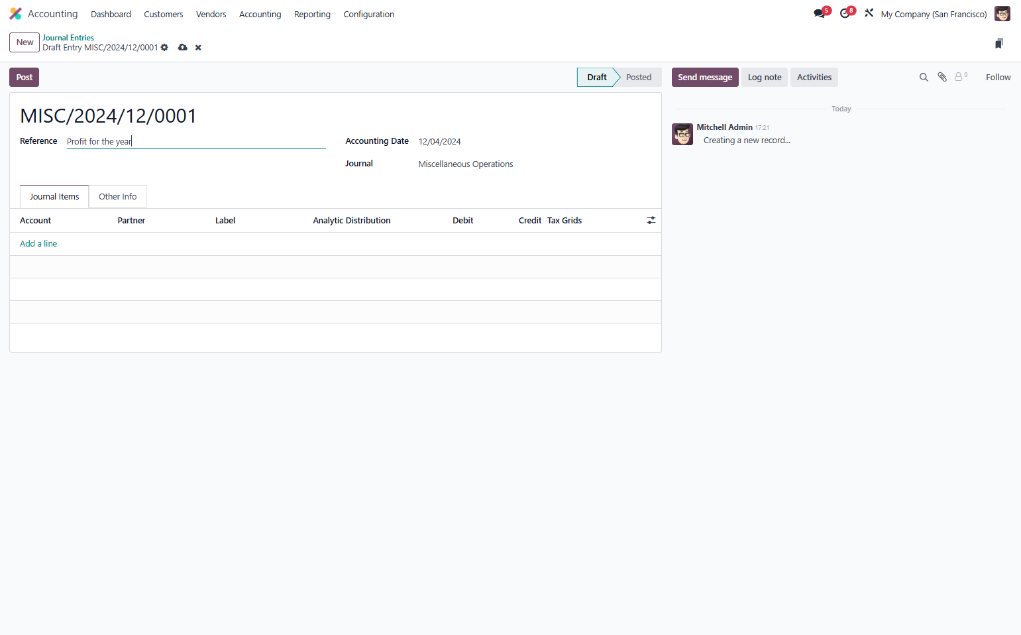This screenshot has width=1021, height=635.
Task: Click the Reference input field
Action: pos(196,141)
